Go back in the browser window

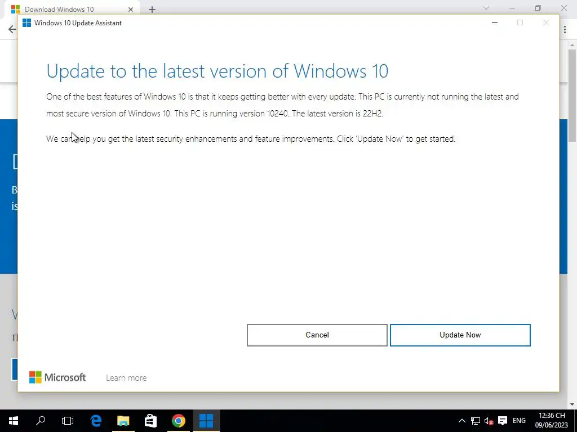point(12,29)
